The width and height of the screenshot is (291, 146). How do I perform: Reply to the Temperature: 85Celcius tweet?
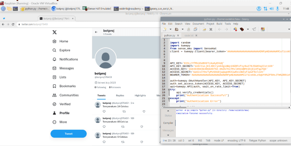click(104, 126)
